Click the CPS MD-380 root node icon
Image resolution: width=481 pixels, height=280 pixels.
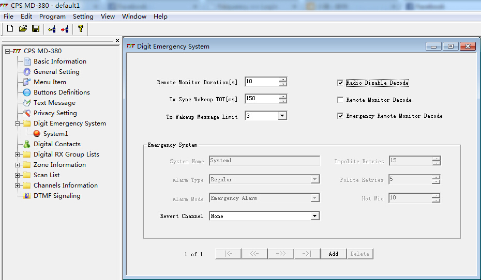tap(17, 51)
